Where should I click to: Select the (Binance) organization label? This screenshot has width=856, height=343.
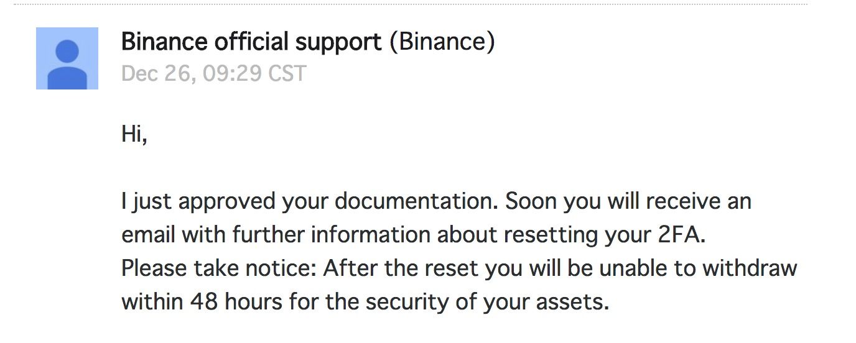click(x=442, y=42)
